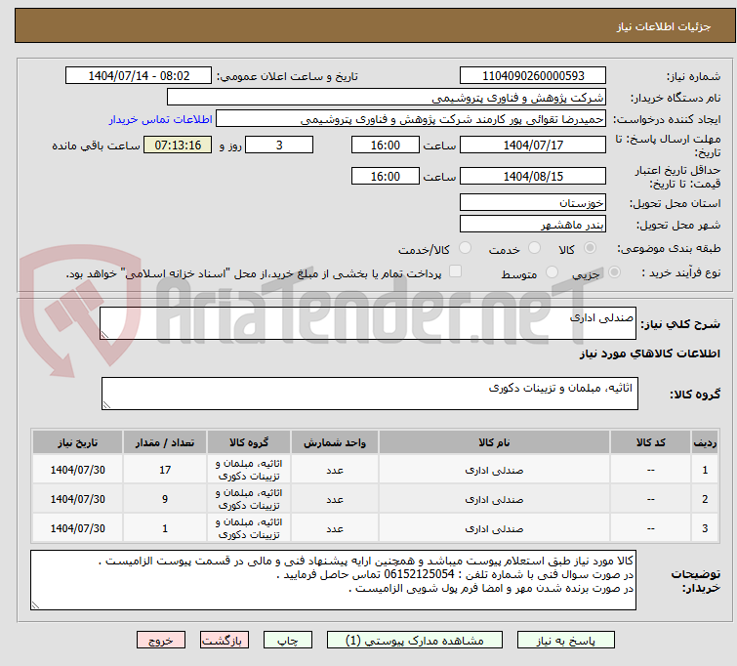Click the پاسخ به نیاز button
Screen dimensions: 737x666
pos(566,641)
